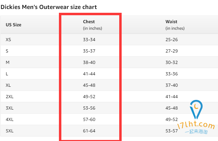This screenshot has width=218, height=141.
Task: Select the 4XL size row label
Action: [10, 119]
